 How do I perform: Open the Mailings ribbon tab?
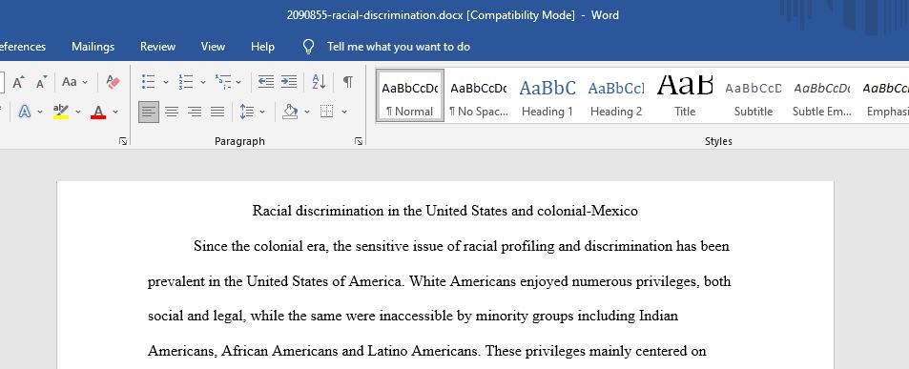[93, 47]
